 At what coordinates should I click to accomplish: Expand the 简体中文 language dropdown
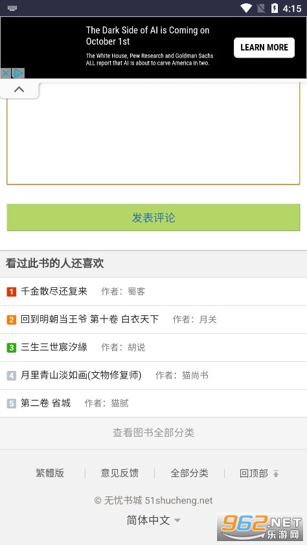[153, 520]
